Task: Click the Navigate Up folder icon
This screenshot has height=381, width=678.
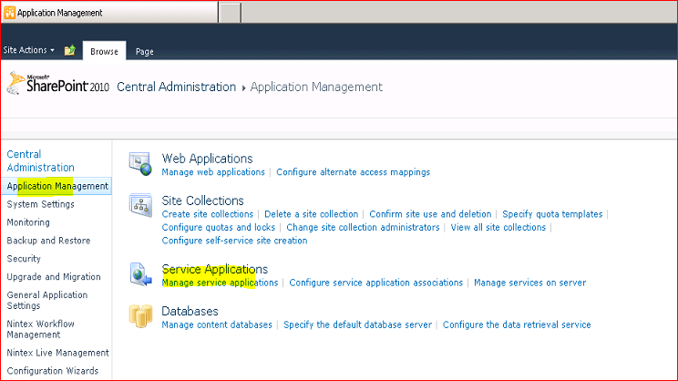Action: click(69, 50)
